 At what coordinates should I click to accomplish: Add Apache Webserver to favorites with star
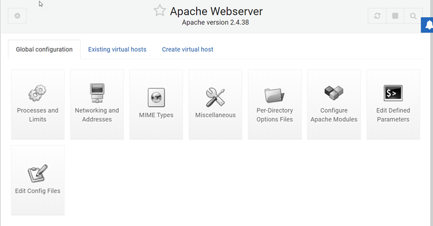[160, 11]
